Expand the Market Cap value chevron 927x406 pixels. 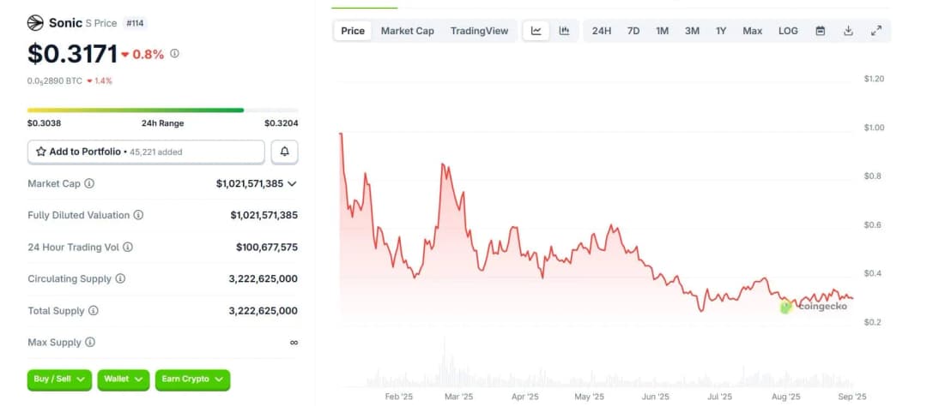pos(292,183)
